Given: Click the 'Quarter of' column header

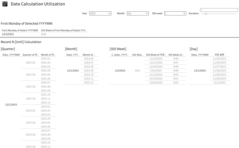Looking at the screenshot, I should (31, 54).
